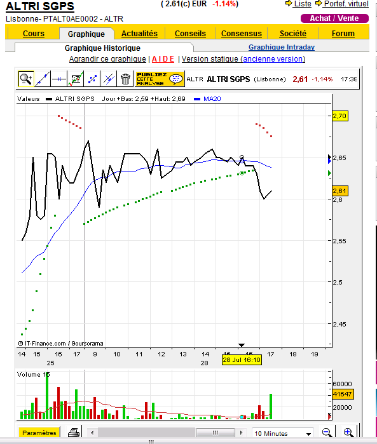
Task: Click the black triangle time cursor marker
Action: (242, 345)
